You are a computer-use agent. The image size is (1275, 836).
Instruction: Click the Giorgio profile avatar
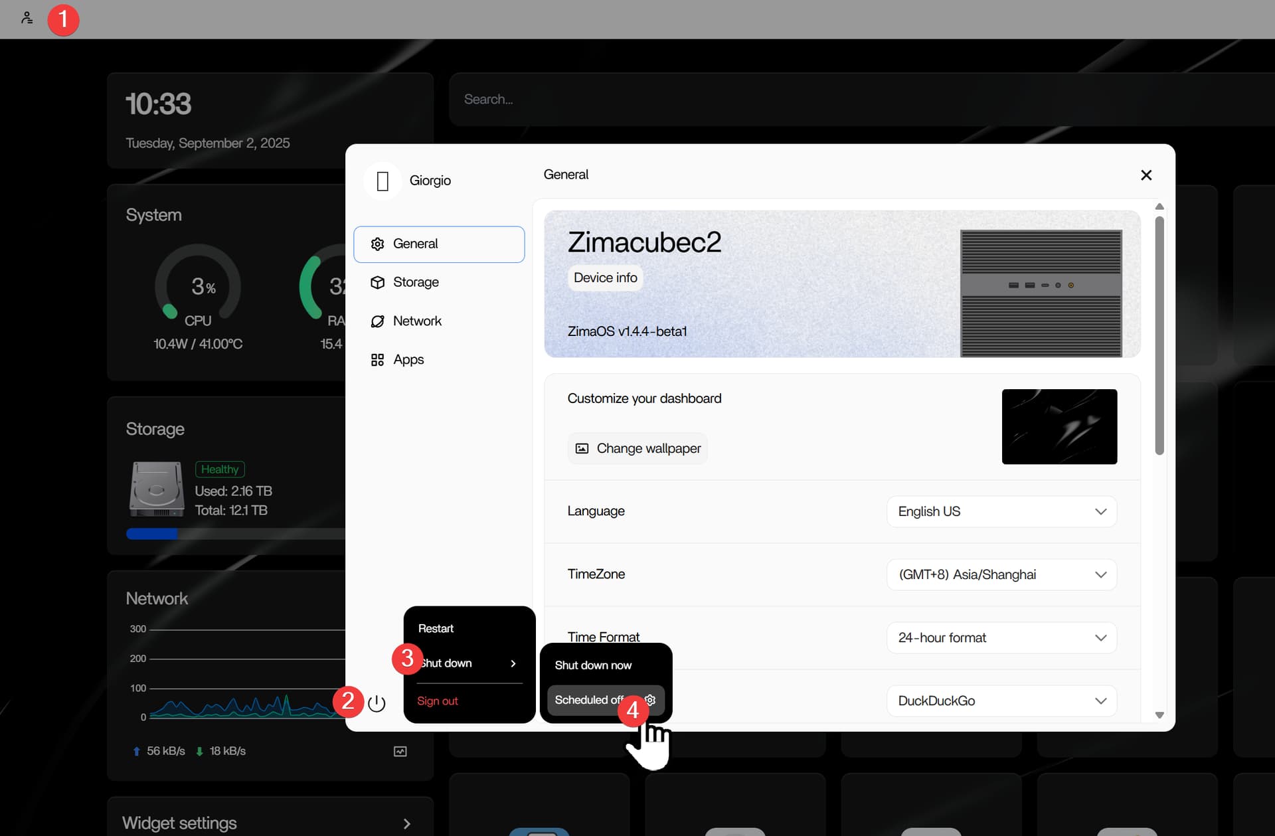pyautogui.click(x=382, y=181)
